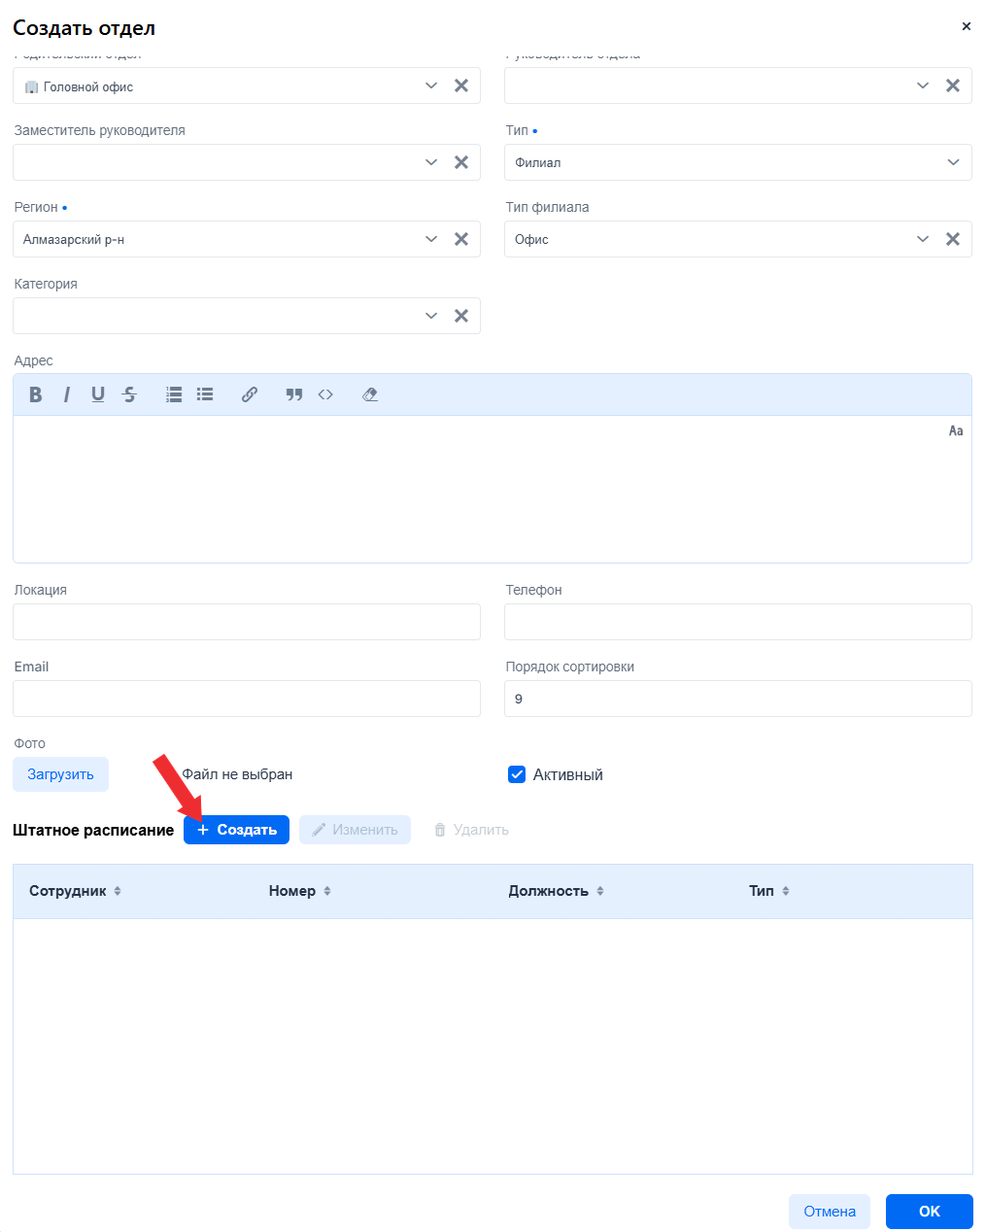Screen dimensions: 985x1232
Task: Open the Тип dropdown showing Филиал
Action: click(x=737, y=162)
